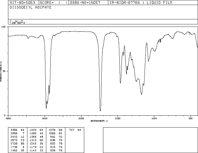Select peak table entry 2728
The height and width of the screenshot is (153, 198).
(x=14, y=144)
